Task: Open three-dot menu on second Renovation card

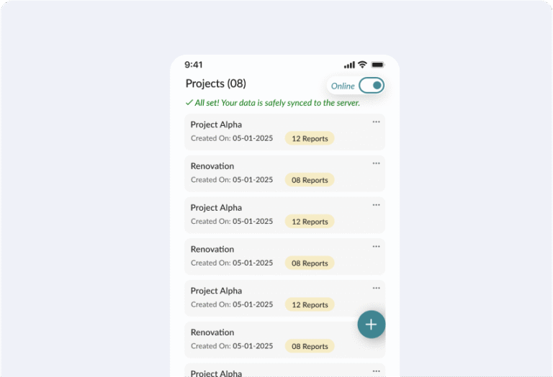Action: coord(376,247)
